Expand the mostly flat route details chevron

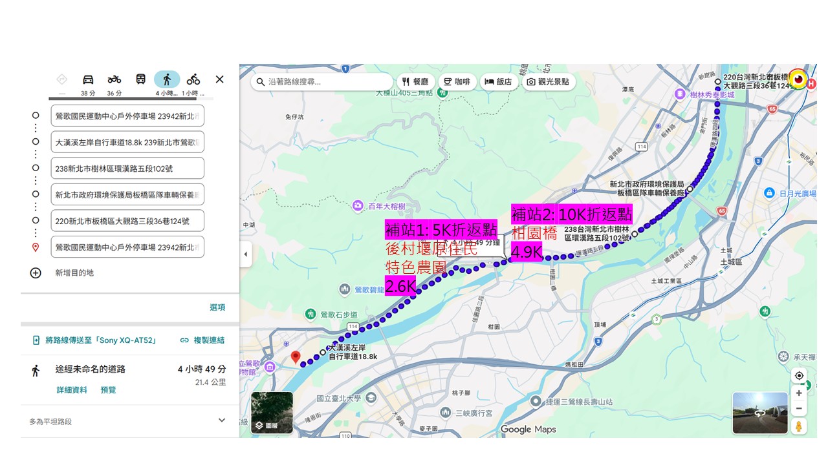222,420
